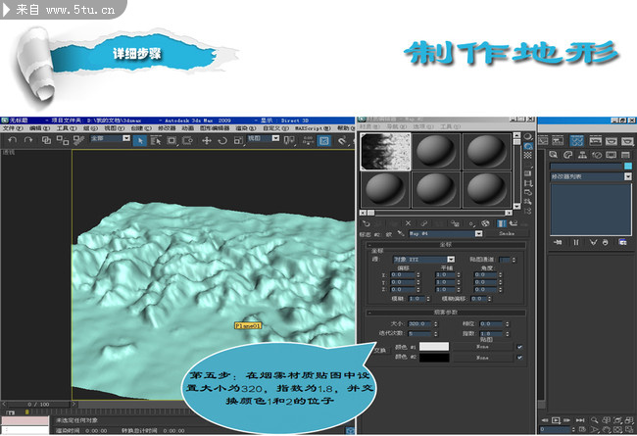The height and width of the screenshot is (436, 637).
Task: Click the white color #1 swatch
Action: (x=433, y=347)
